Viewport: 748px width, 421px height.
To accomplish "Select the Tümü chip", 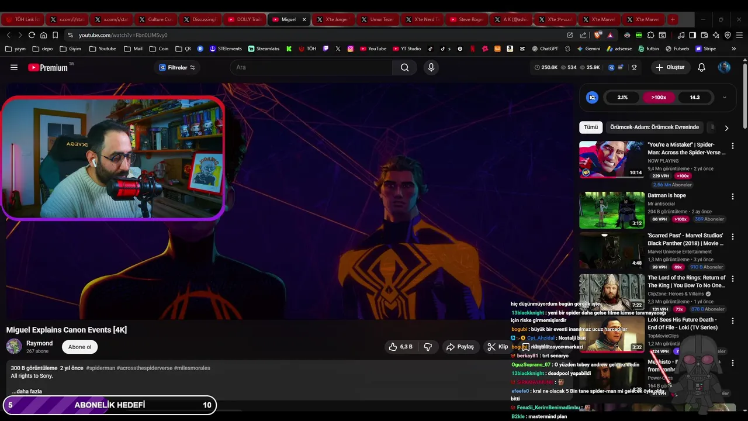I will (x=591, y=127).
